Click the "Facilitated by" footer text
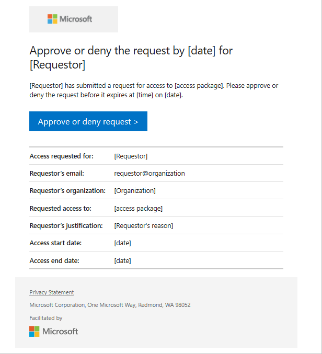Image resolution: width=322 pixels, height=354 pixels. click(x=46, y=318)
